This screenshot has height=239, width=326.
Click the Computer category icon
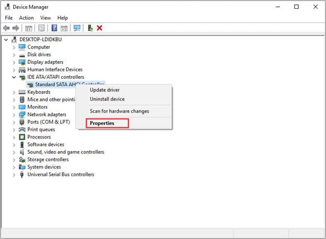(22, 47)
